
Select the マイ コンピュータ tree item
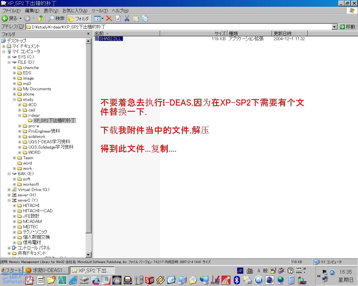click(26, 52)
